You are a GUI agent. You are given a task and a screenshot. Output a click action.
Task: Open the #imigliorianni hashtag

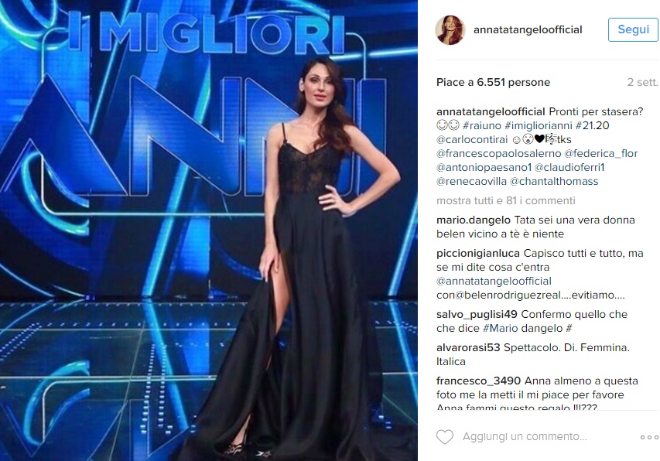pyautogui.click(x=538, y=125)
